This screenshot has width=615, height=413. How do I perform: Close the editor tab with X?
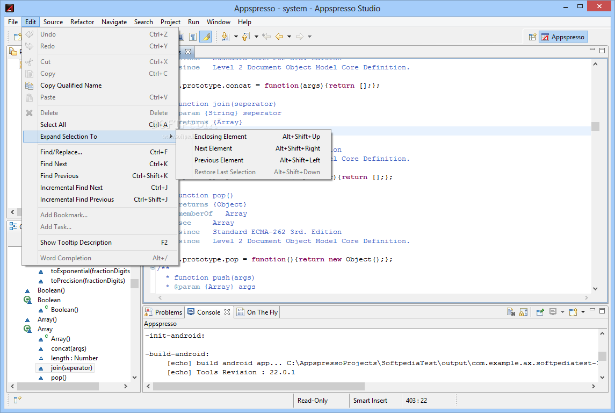[188, 52]
